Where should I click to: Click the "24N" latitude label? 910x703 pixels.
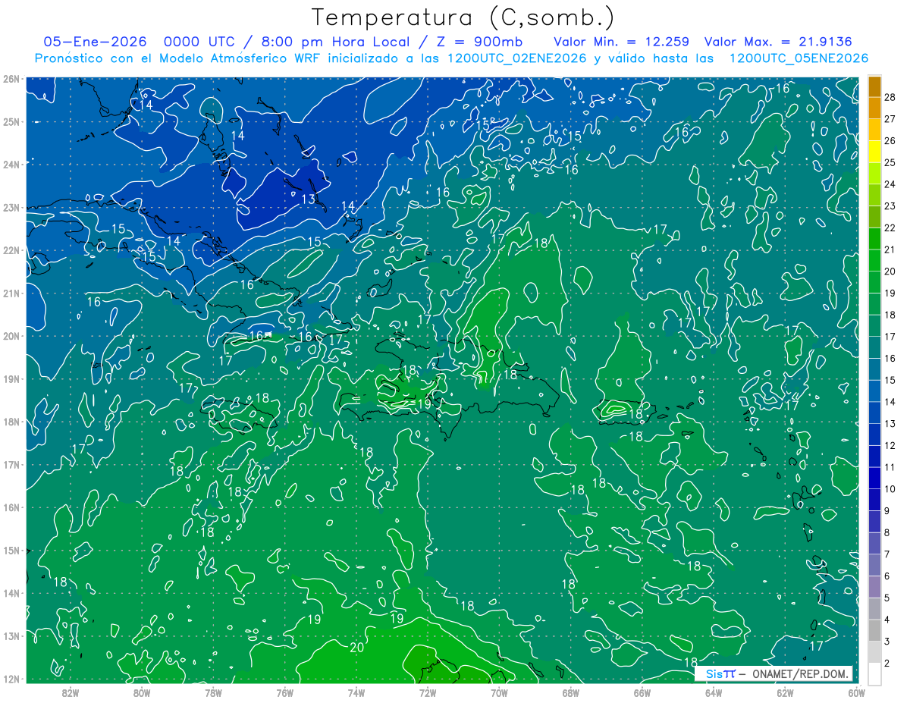pos(11,165)
